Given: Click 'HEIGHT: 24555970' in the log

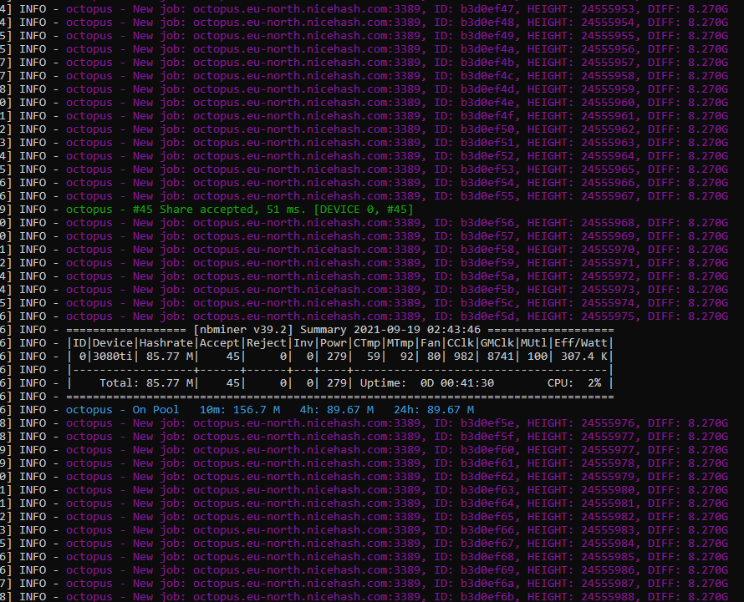Looking at the screenshot, I should click(x=581, y=250).
